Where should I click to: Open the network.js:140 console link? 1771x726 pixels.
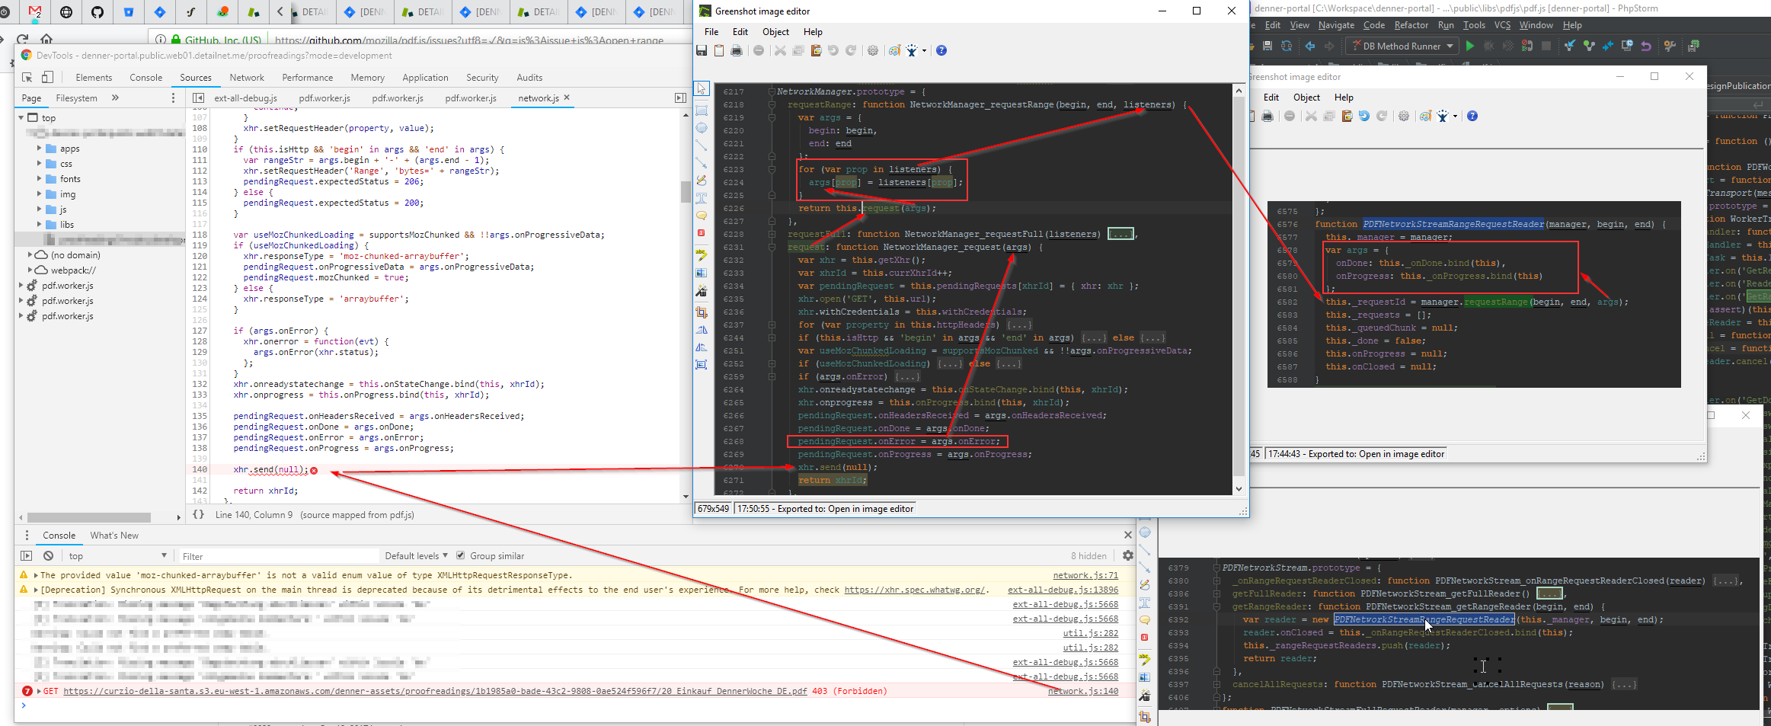[1083, 691]
